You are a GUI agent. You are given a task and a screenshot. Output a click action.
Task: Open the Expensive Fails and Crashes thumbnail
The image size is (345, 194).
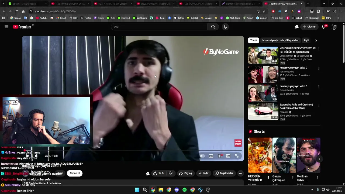click(x=263, y=111)
